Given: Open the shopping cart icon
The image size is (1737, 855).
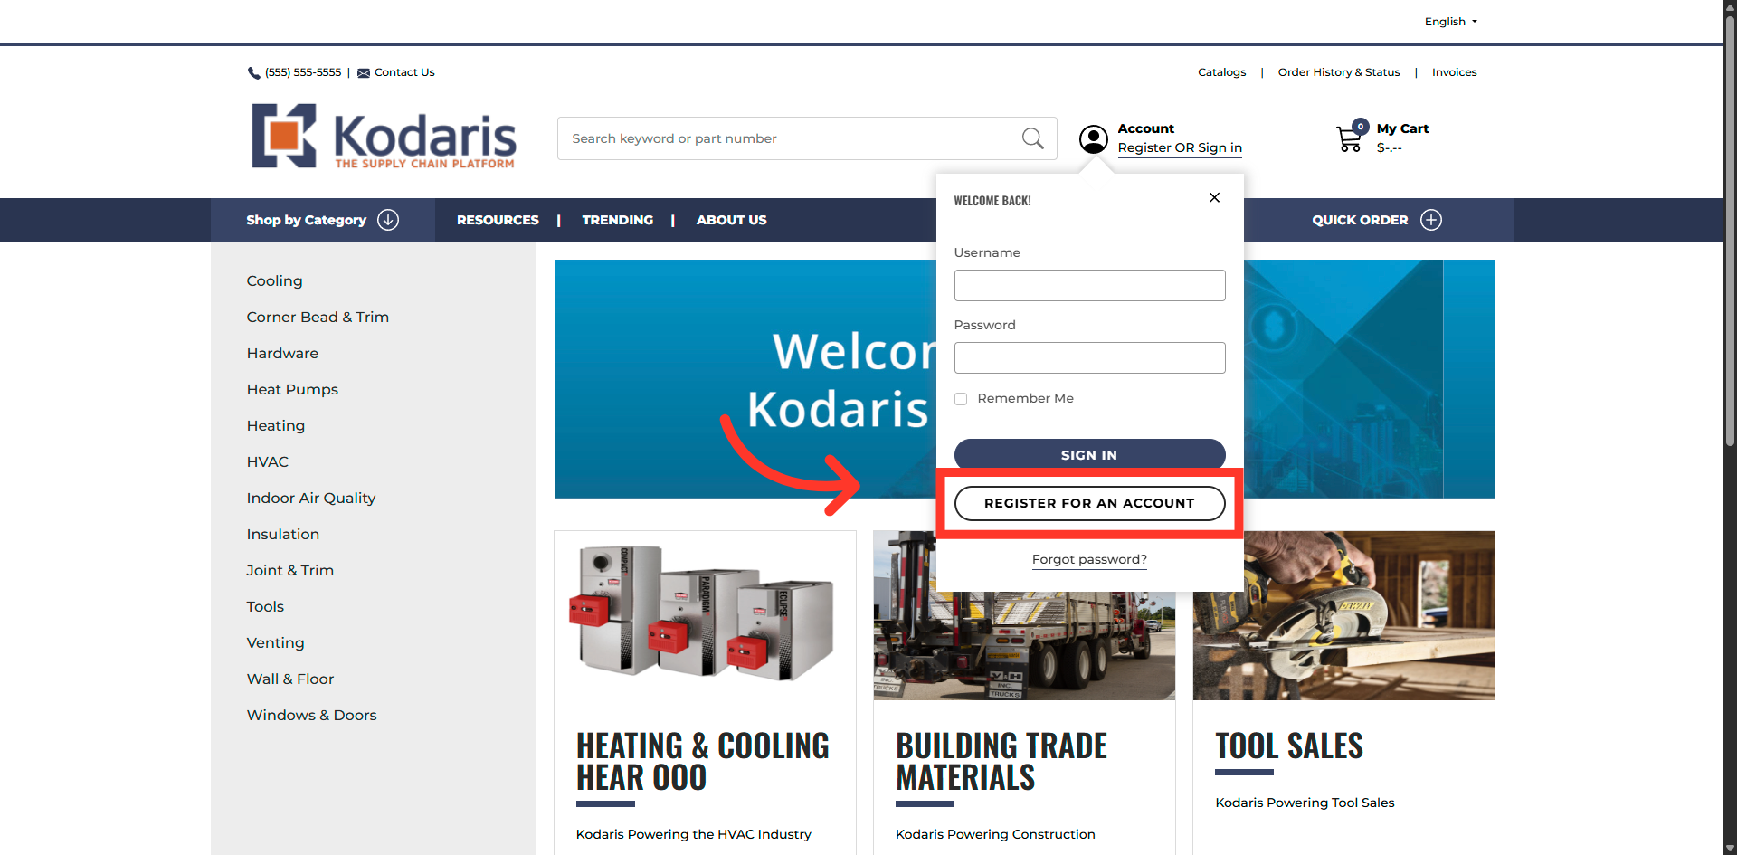Looking at the screenshot, I should 1352,137.
